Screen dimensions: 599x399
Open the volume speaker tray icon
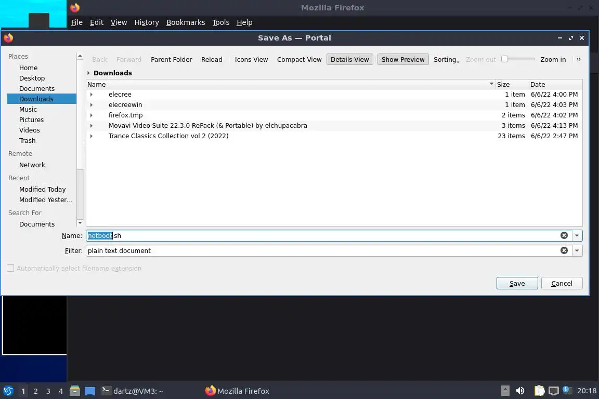520,391
